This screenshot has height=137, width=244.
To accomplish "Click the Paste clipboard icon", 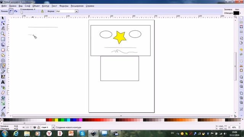I will (x=241, y=70).
